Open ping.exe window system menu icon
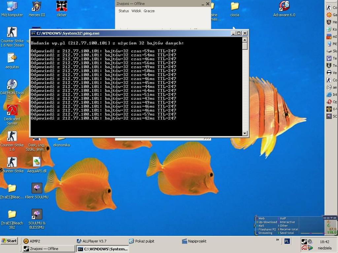338x253 pixels. click(33, 33)
